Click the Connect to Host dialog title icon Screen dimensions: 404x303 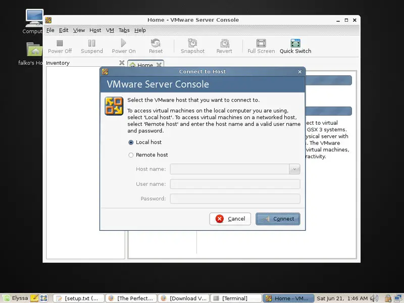coord(105,72)
